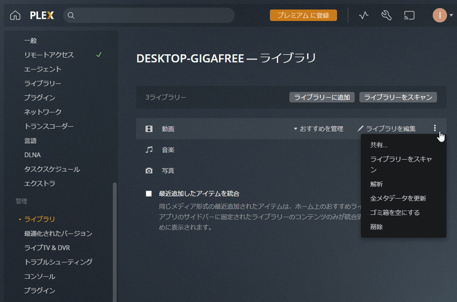Click the ライブラリーに追加 button
457x302 pixels.
(x=322, y=97)
